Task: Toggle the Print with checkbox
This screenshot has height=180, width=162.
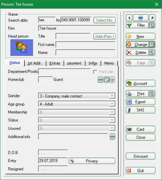Action: point(95,72)
